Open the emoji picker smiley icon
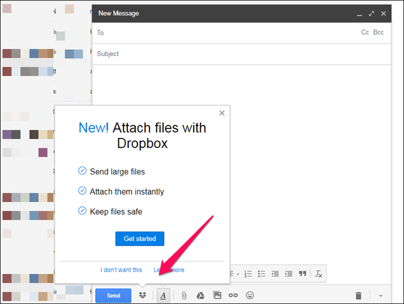This screenshot has height=304, width=404. [x=250, y=295]
